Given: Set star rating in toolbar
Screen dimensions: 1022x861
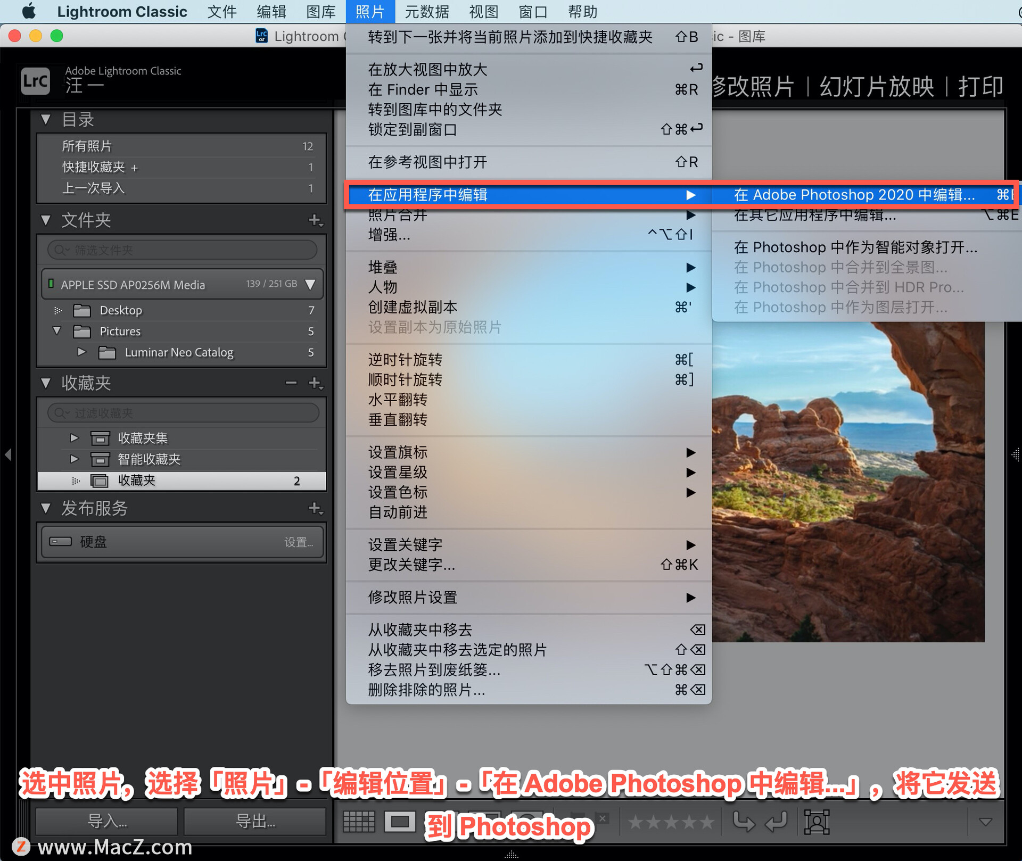Looking at the screenshot, I should 671,822.
